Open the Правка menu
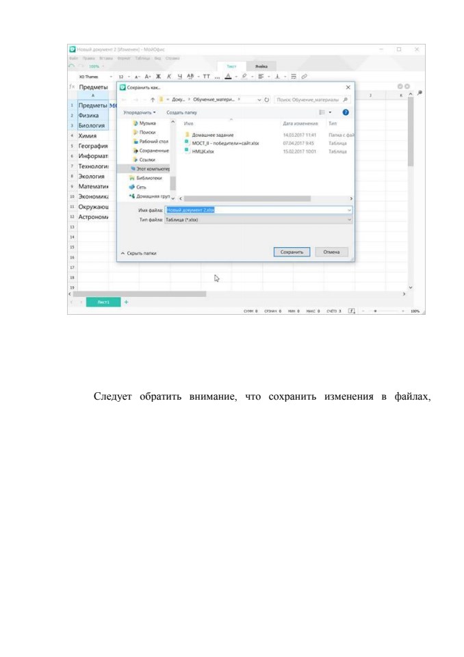This screenshot has width=464, height=657. pyautogui.click(x=88, y=58)
